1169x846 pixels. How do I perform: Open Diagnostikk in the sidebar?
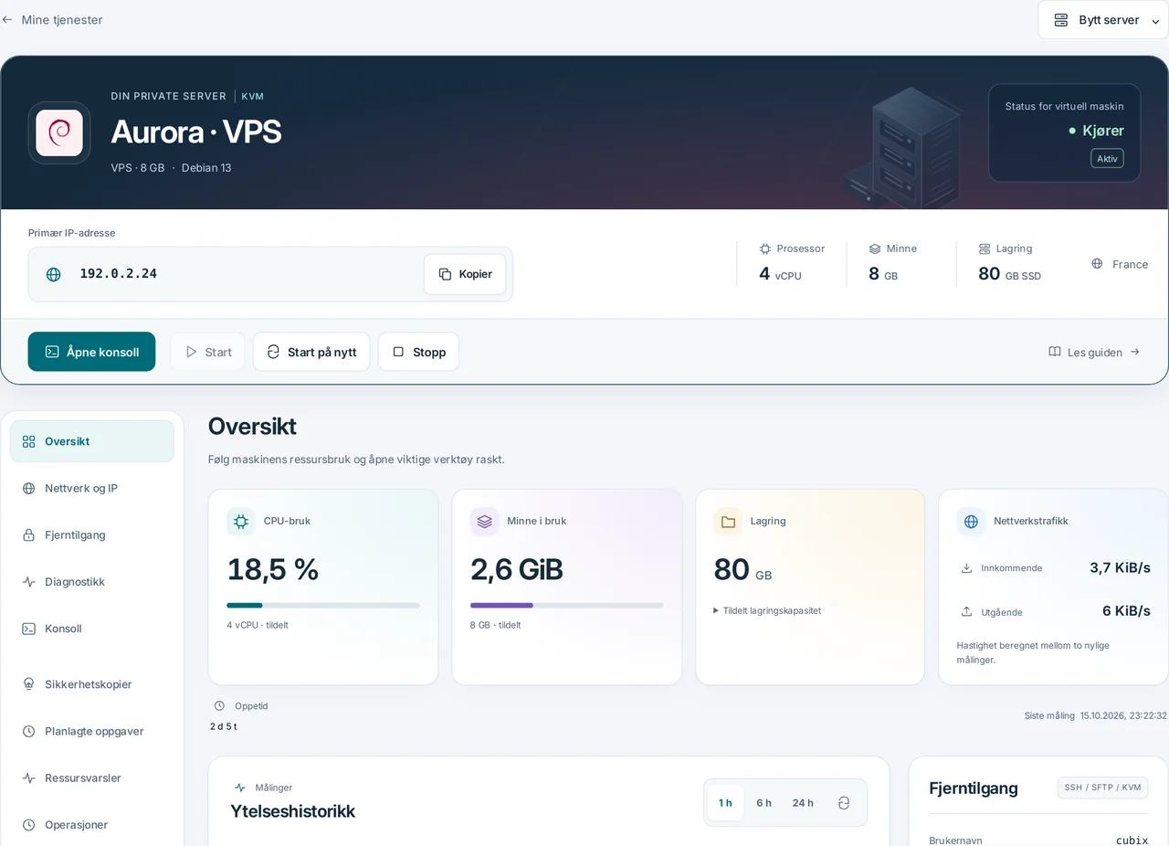(x=92, y=582)
